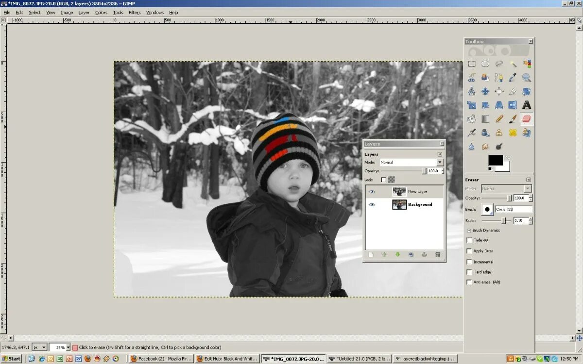Select the Clone stamp tool
Viewport: 583px width, 364px height.
pyautogui.click(x=499, y=132)
